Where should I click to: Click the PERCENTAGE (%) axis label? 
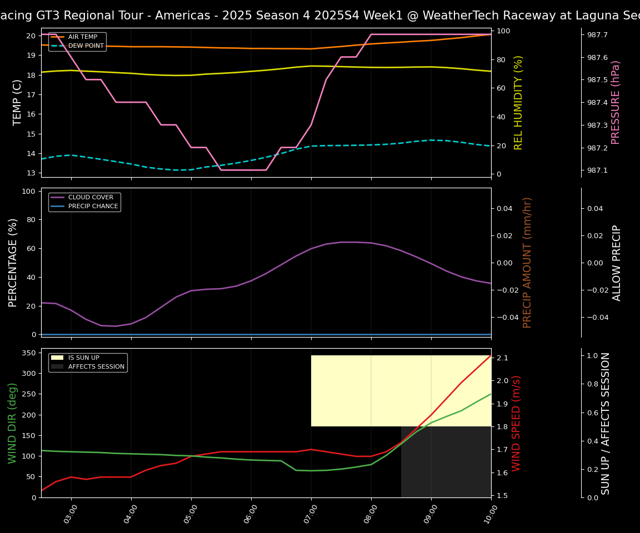point(13,262)
